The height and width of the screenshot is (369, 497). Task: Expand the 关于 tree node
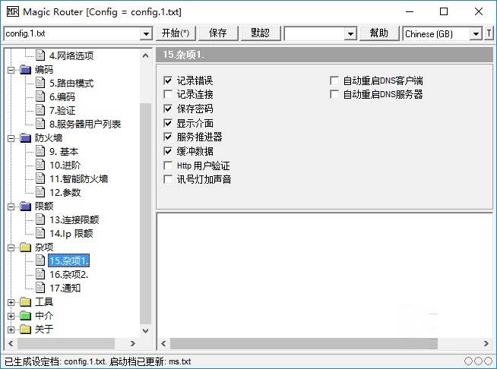pyautogui.click(x=11, y=330)
